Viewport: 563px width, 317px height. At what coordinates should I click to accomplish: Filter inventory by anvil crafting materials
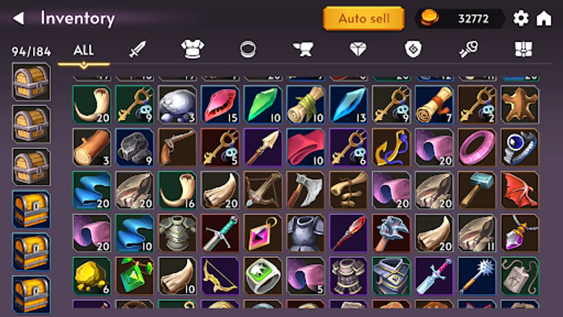(303, 49)
